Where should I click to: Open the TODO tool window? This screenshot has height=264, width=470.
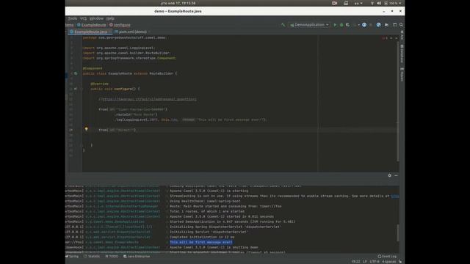[112, 257]
